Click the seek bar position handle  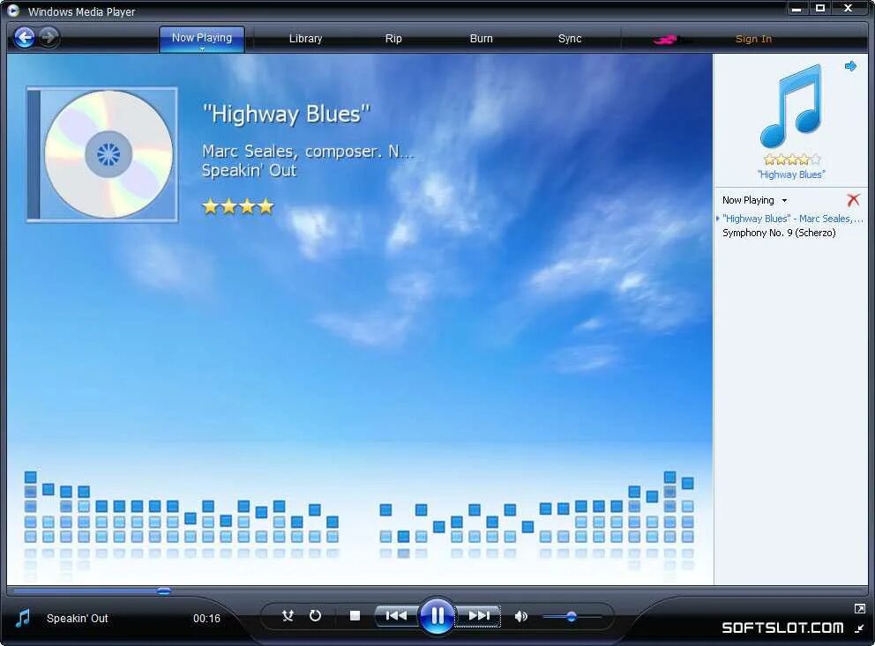coord(163,590)
